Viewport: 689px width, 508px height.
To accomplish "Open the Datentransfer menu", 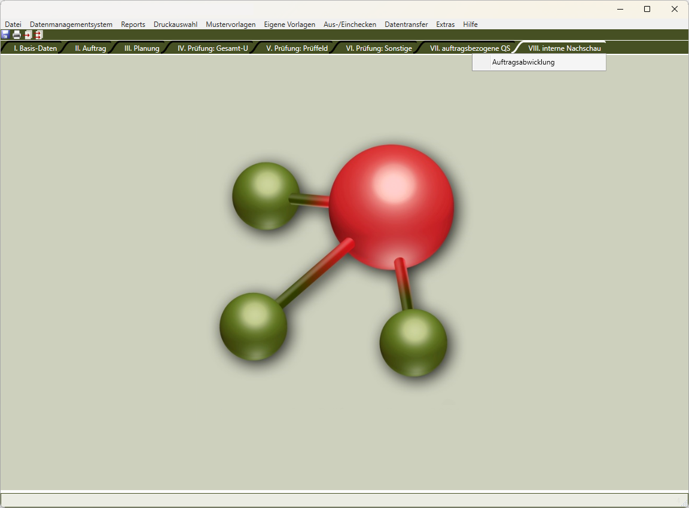I will pos(406,25).
